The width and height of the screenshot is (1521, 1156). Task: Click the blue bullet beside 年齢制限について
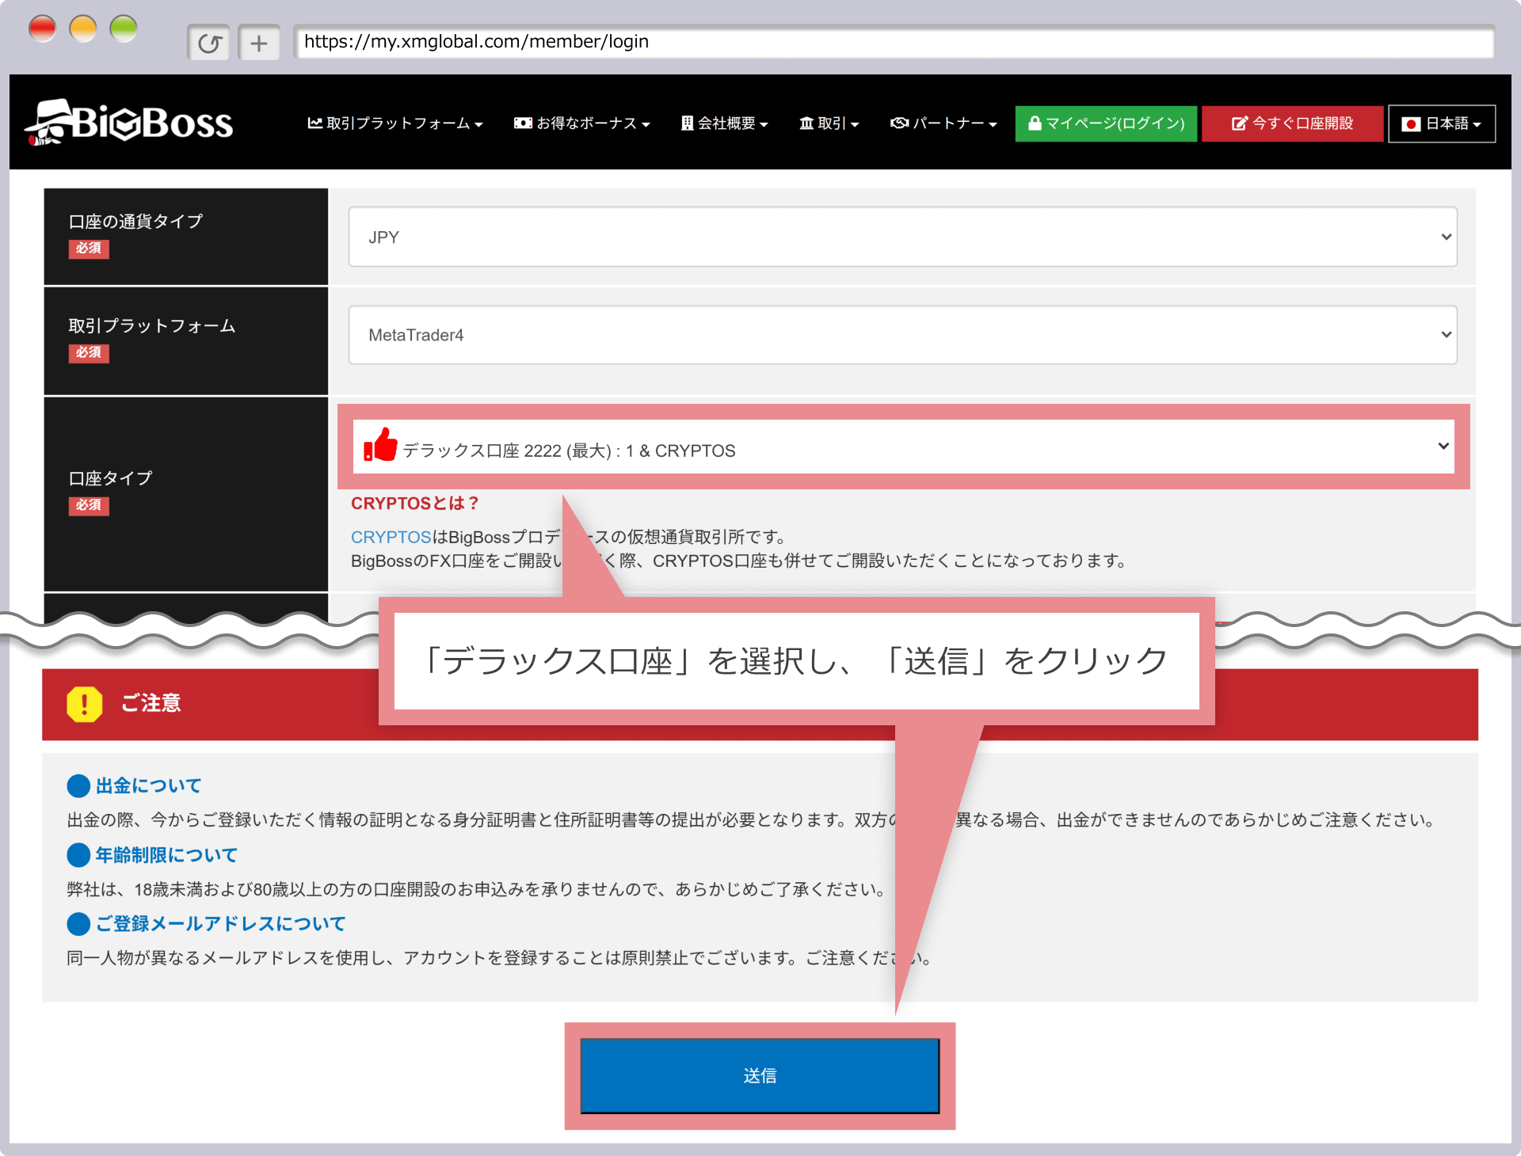(78, 855)
